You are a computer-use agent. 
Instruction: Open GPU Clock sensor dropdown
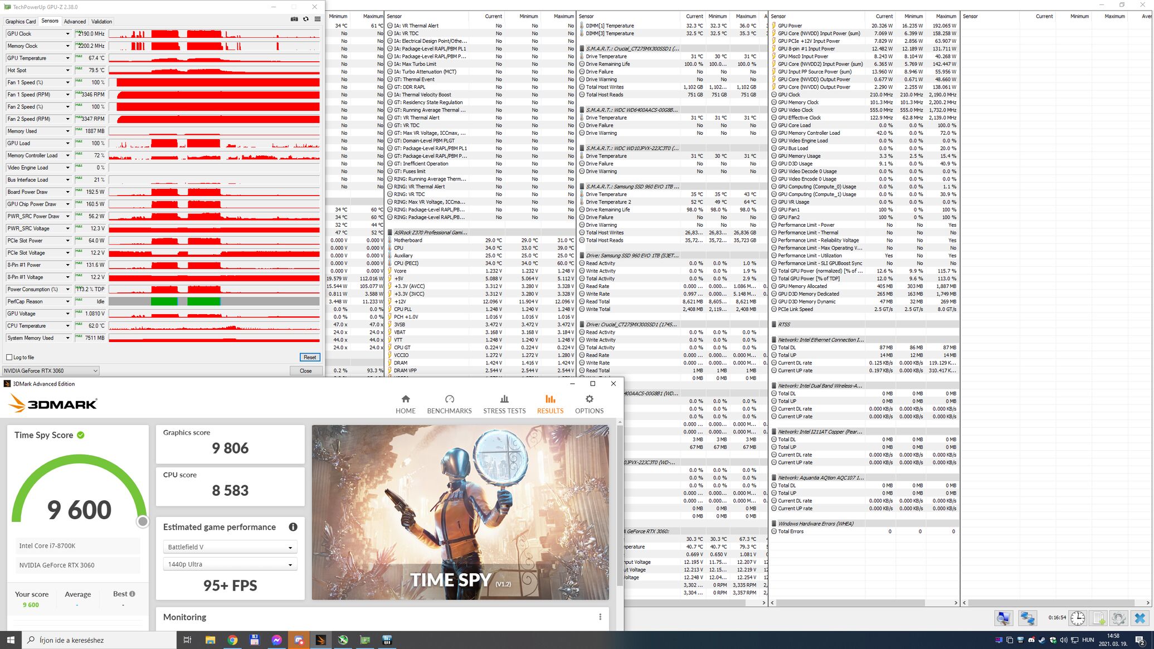click(x=68, y=34)
